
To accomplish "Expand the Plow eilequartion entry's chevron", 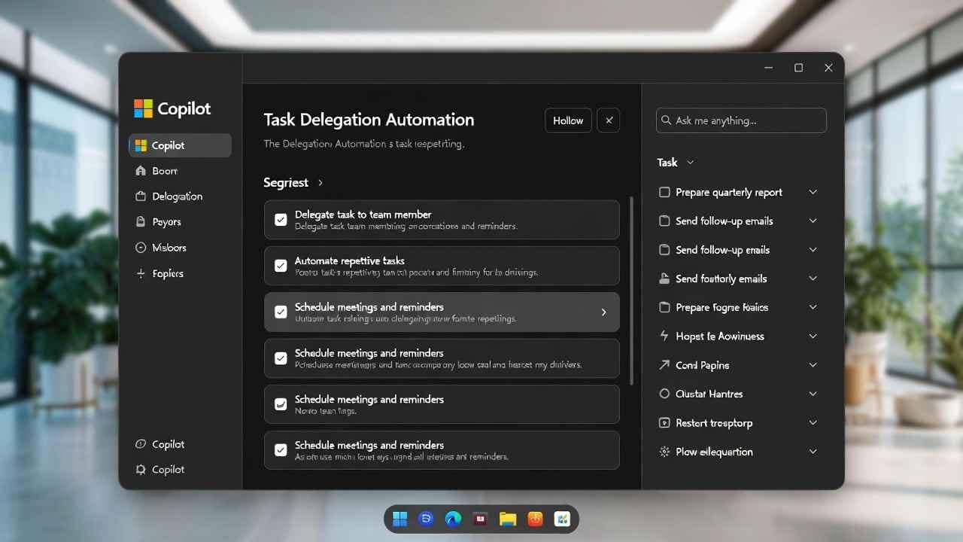I will [813, 452].
